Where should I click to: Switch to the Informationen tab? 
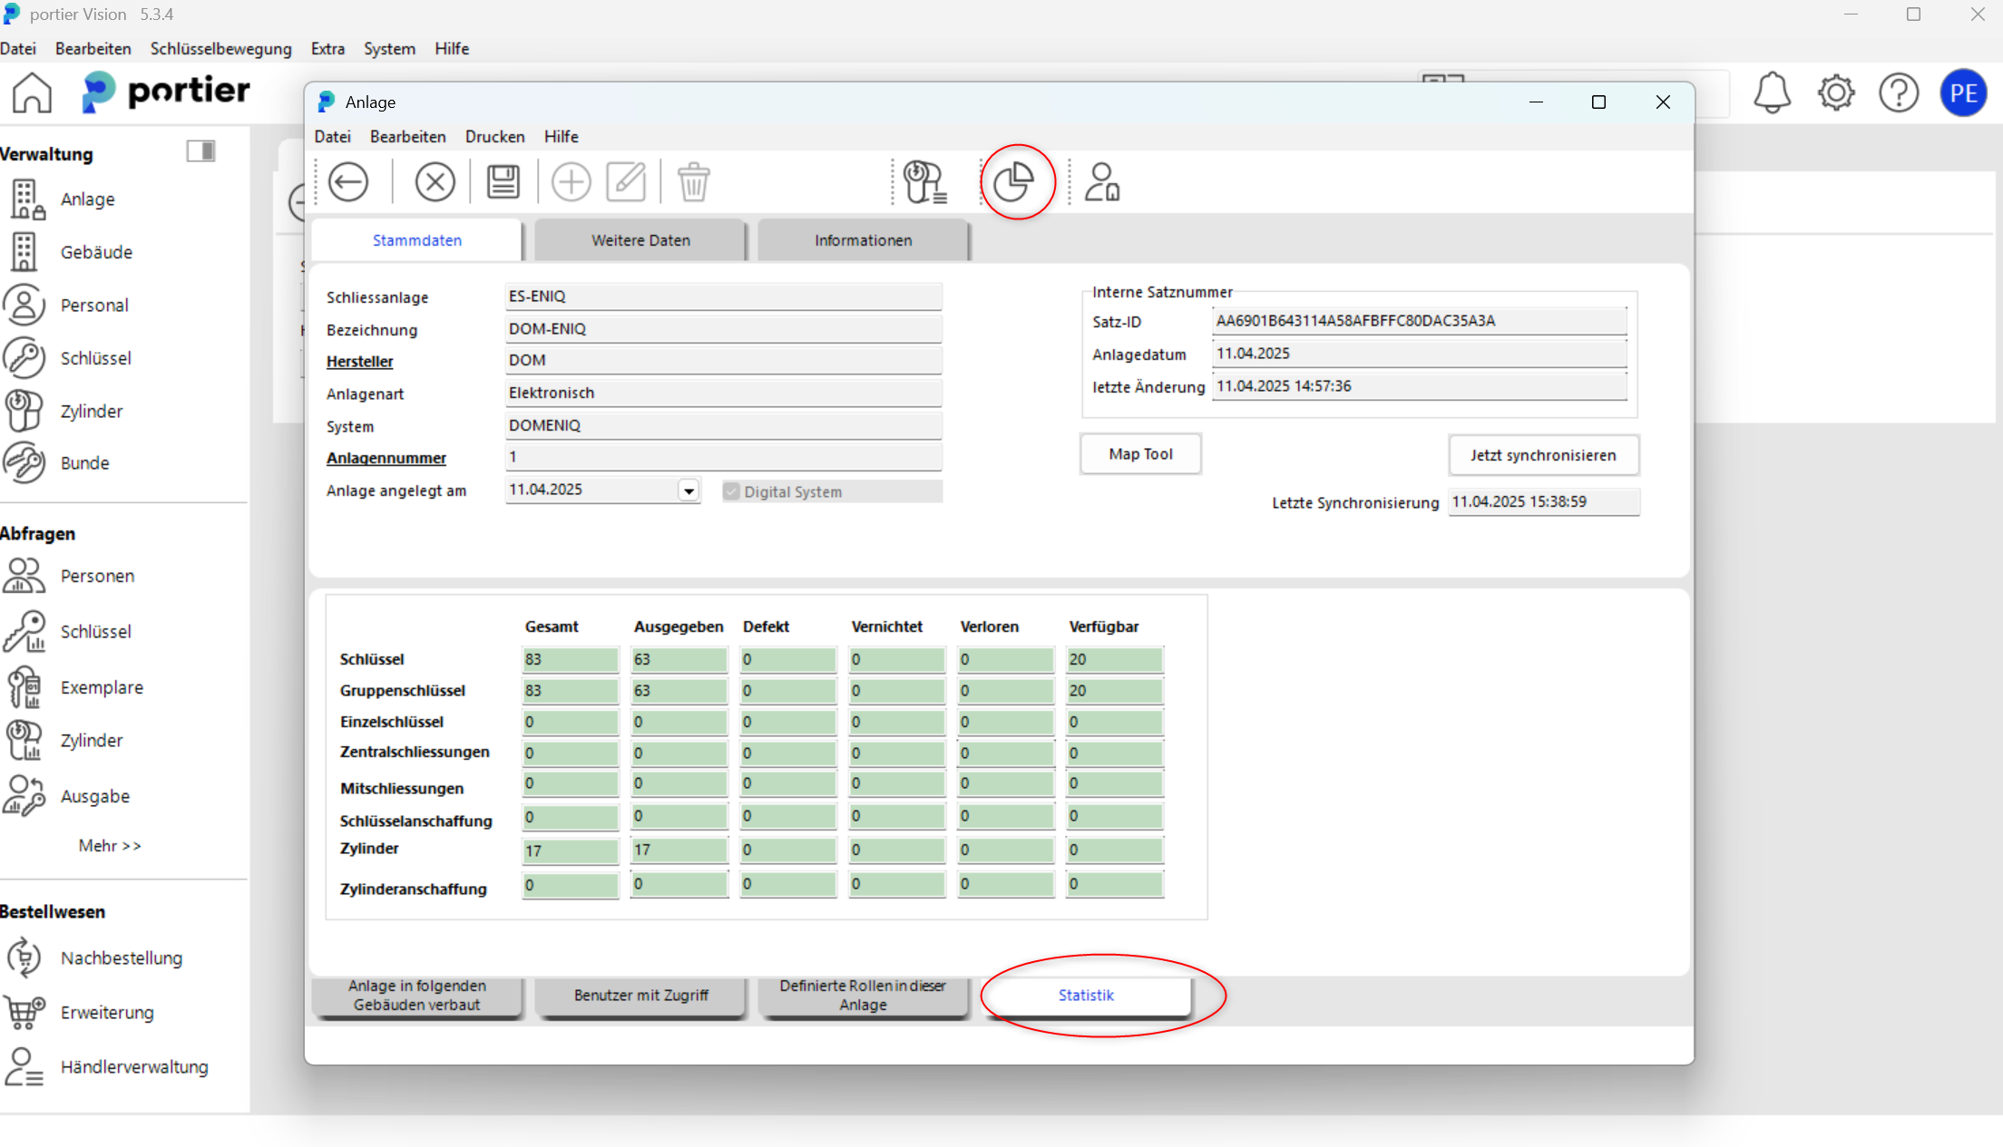pos(863,240)
